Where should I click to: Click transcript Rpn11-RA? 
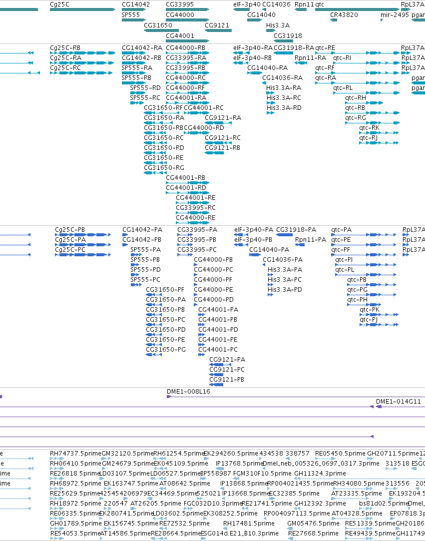pos(310,58)
